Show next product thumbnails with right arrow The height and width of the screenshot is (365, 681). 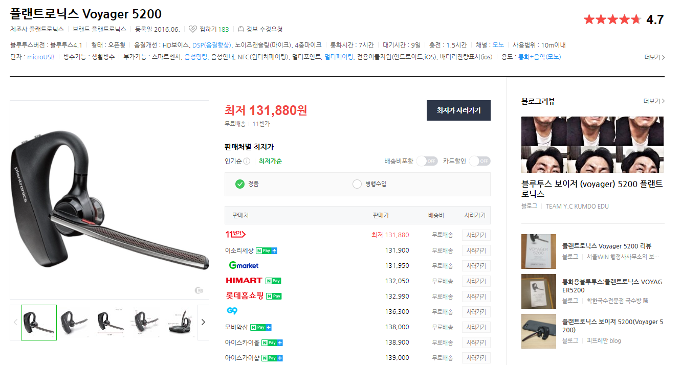click(x=203, y=322)
